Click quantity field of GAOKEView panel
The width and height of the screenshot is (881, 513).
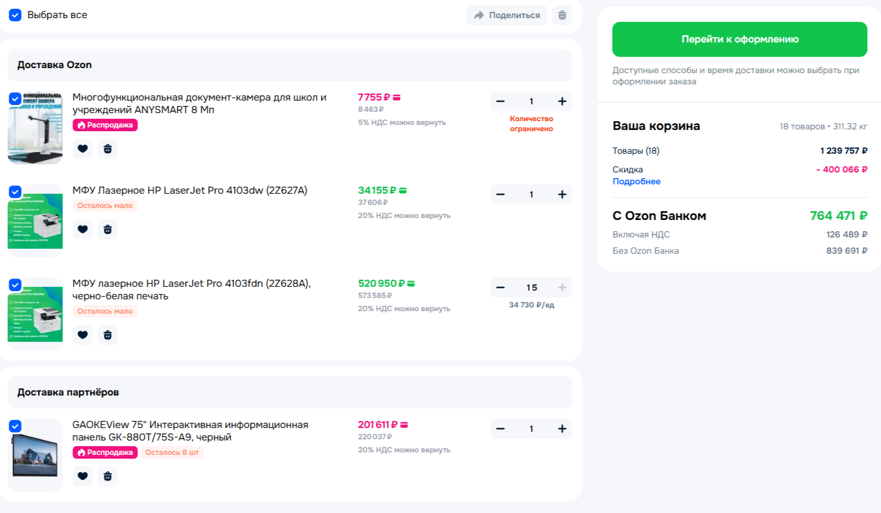531,429
